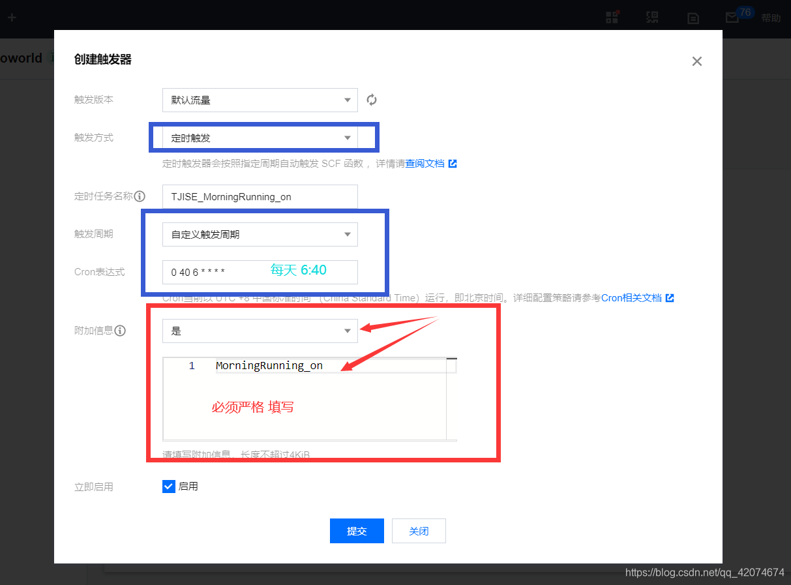Open the QR code icon in the top bar
Viewport: 791px width, 585px height.
point(652,18)
